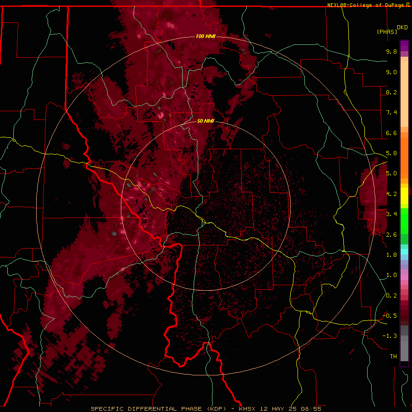Click the 9.0 scale label
Viewport: 412px width, 412px height.
click(391, 72)
